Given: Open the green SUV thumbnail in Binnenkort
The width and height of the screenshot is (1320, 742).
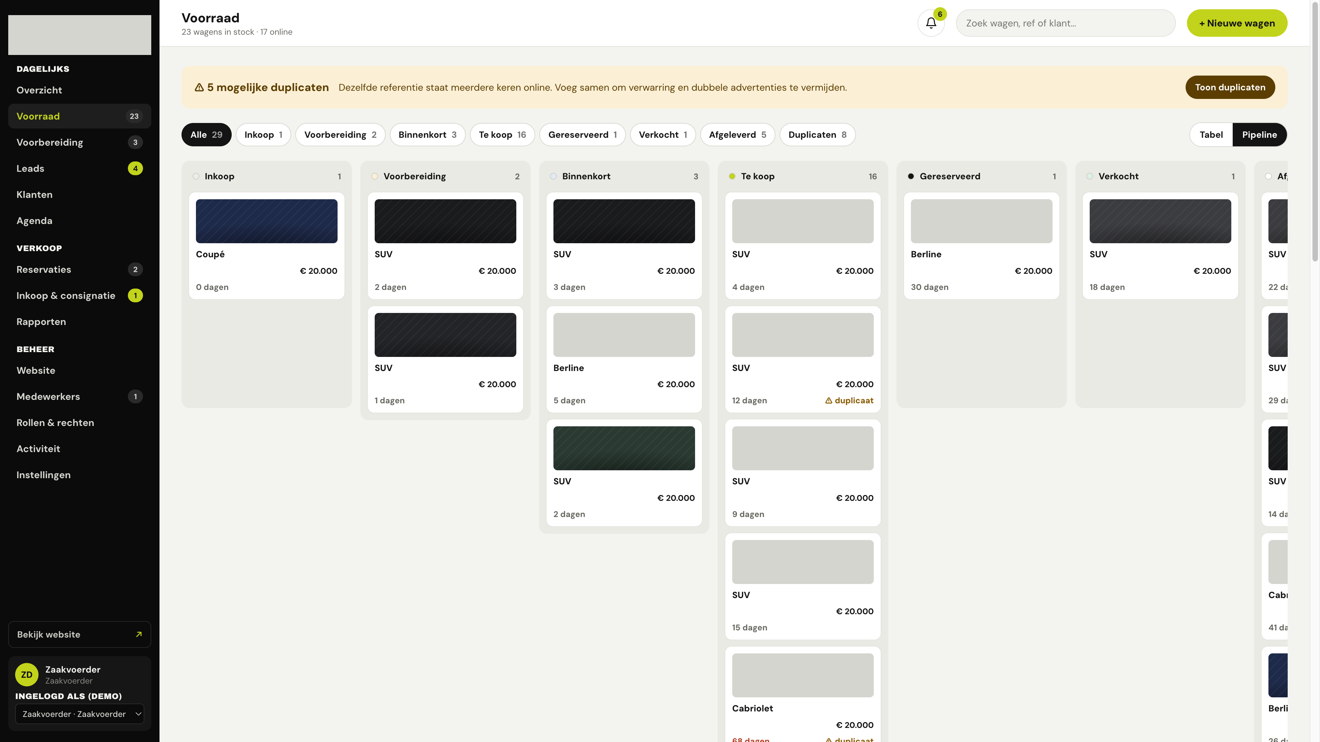Looking at the screenshot, I should coord(624,448).
